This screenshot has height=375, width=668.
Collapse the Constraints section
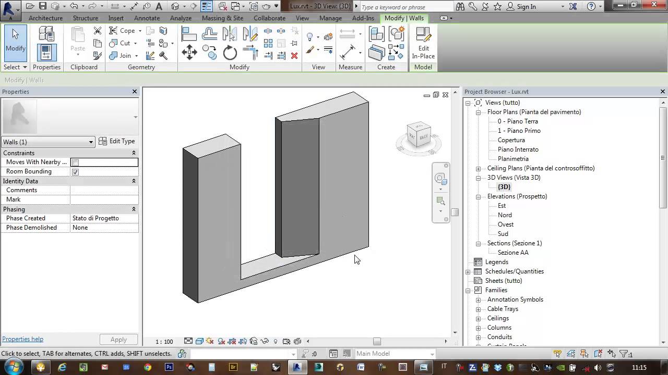point(134,153)
